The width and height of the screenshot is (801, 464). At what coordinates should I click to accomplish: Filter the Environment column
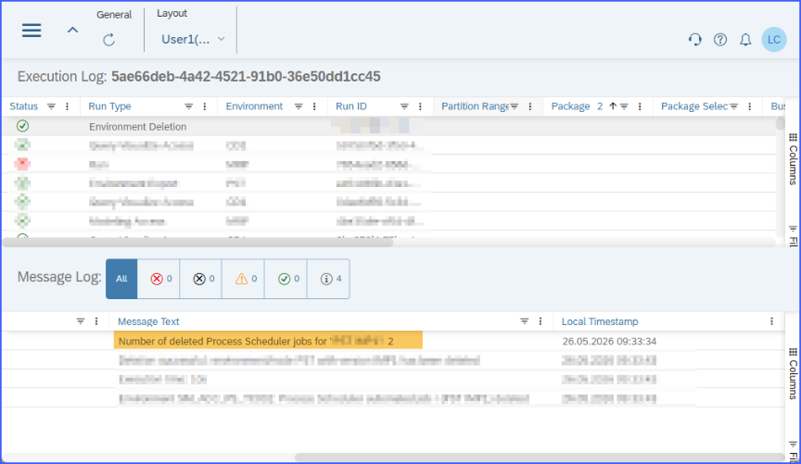(x=299, y=107)
